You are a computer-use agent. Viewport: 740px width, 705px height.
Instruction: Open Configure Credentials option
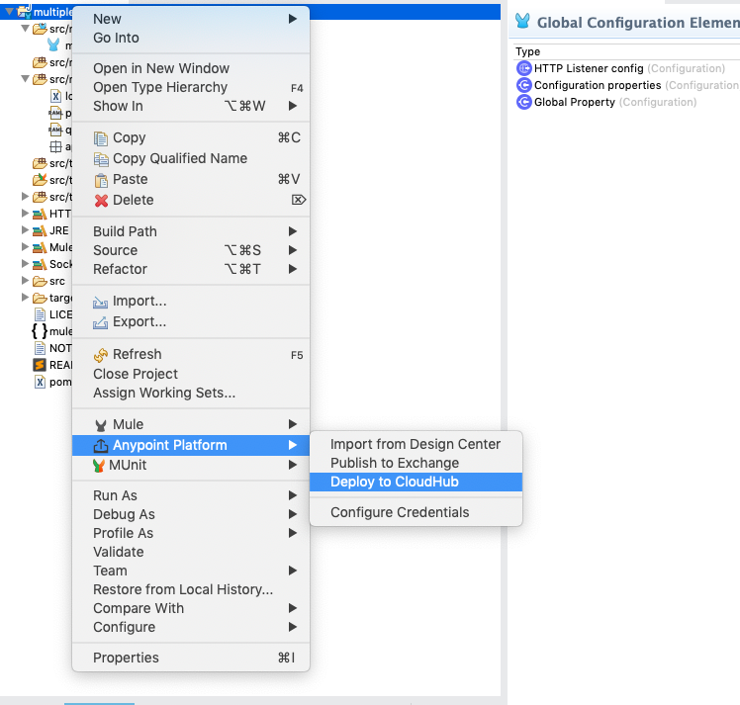(x=400, y=512)
